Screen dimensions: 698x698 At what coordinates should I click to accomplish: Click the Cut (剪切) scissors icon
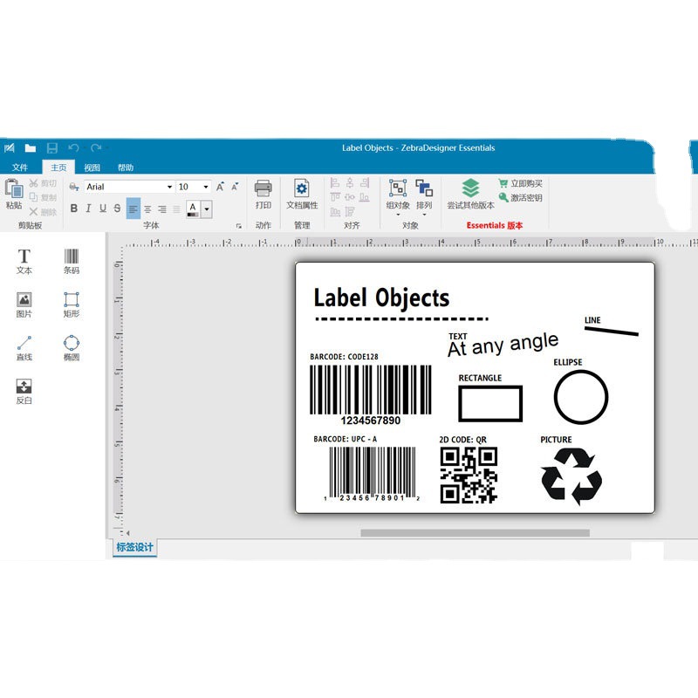[x=33, y=183]
